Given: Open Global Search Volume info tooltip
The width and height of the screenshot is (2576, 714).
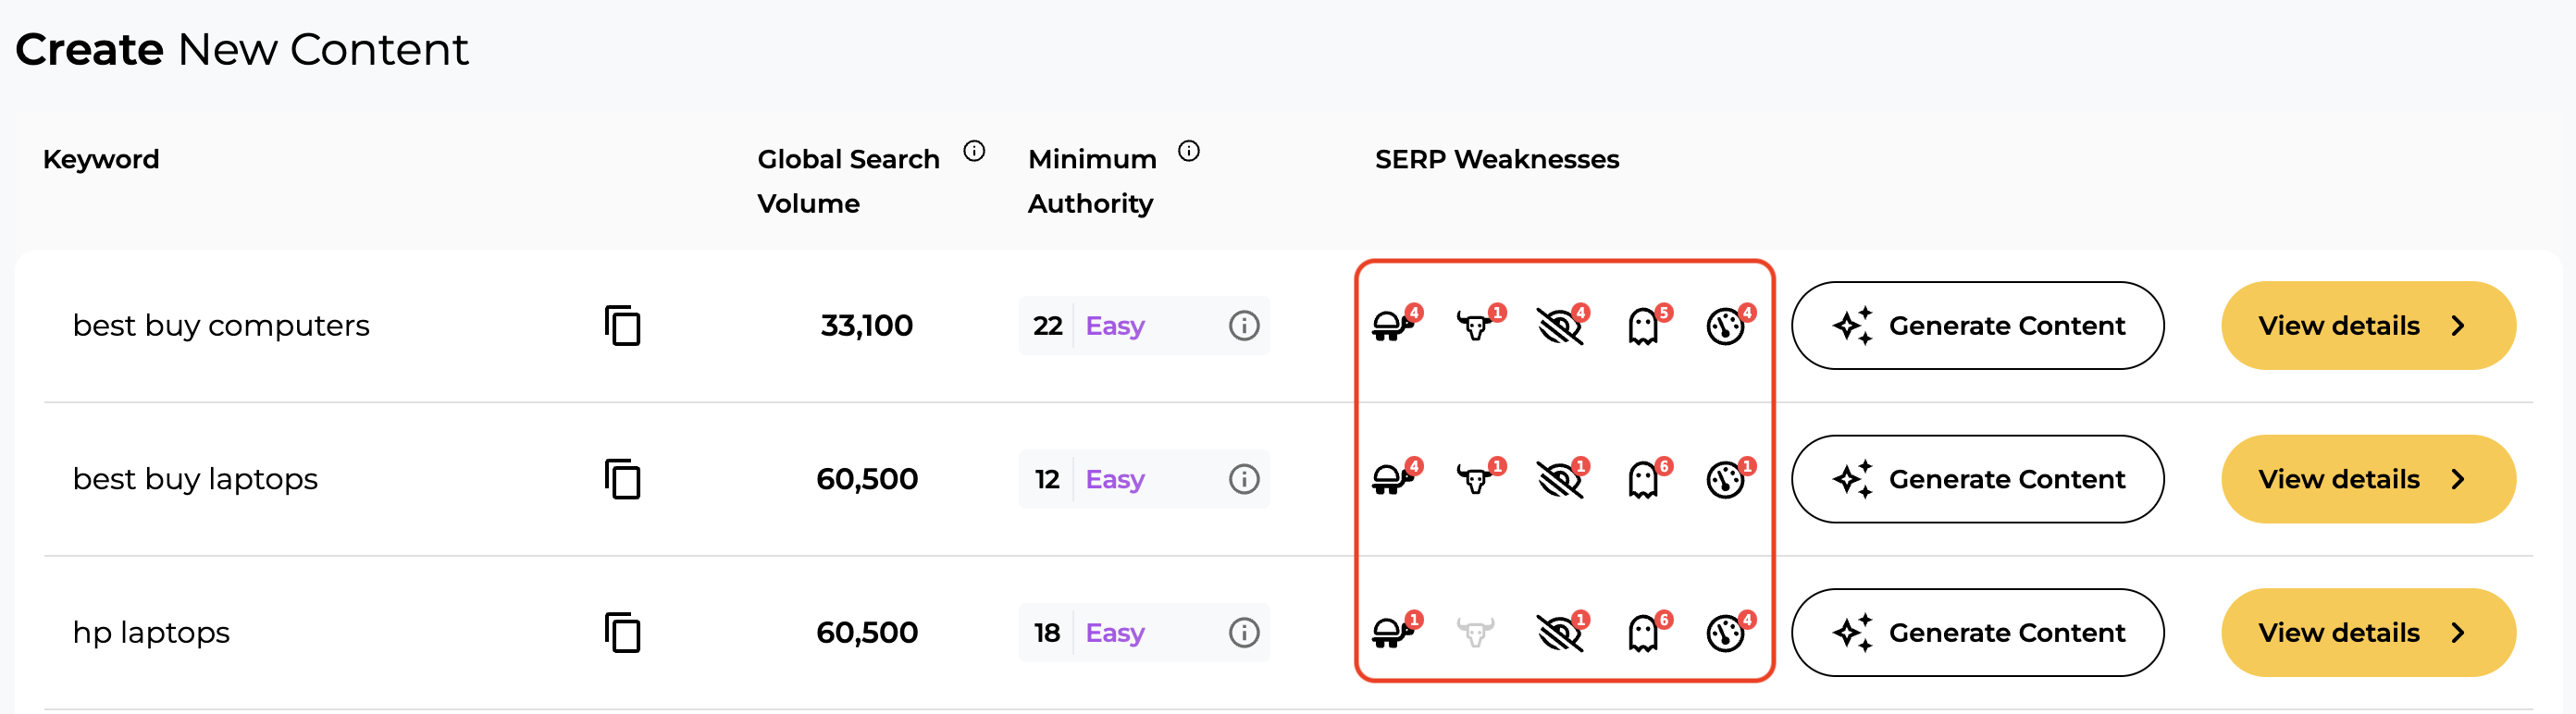Looking at the screenshot, I should [974, 151].
